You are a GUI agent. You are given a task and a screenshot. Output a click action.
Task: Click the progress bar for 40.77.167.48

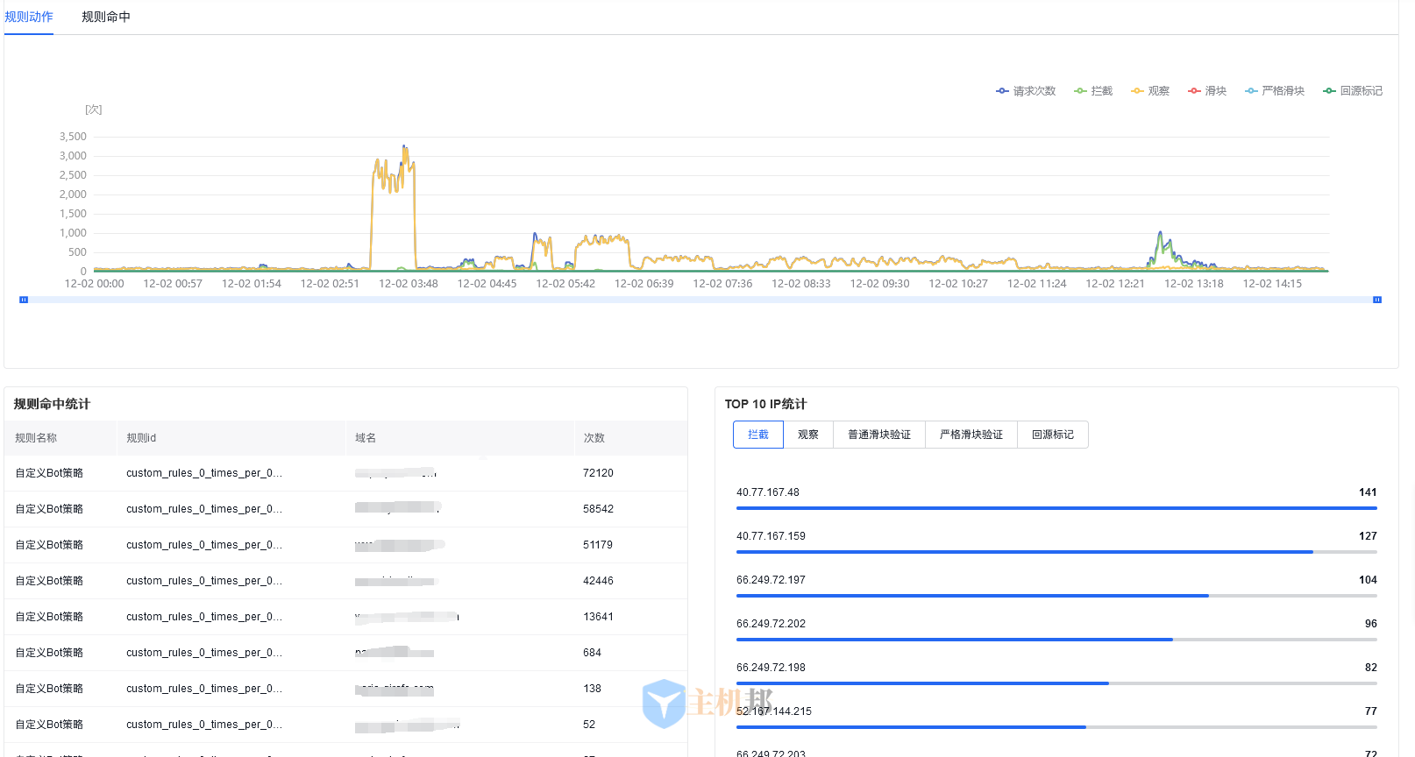pyautogui.click(x=1056, y=508)
